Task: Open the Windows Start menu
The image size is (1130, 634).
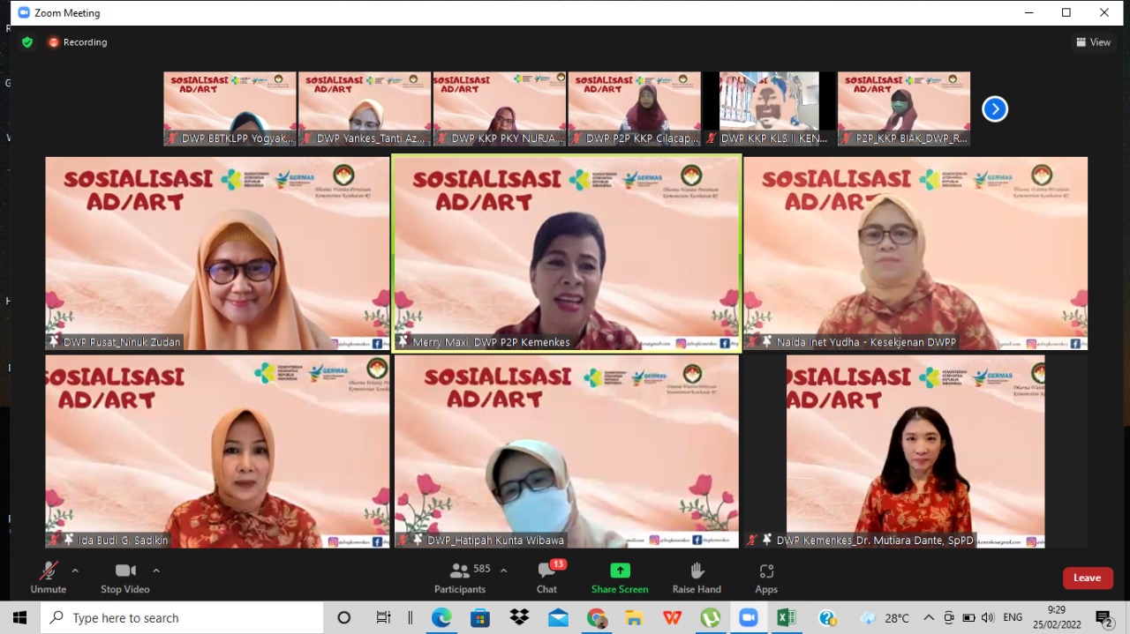Action: point(19,618)
